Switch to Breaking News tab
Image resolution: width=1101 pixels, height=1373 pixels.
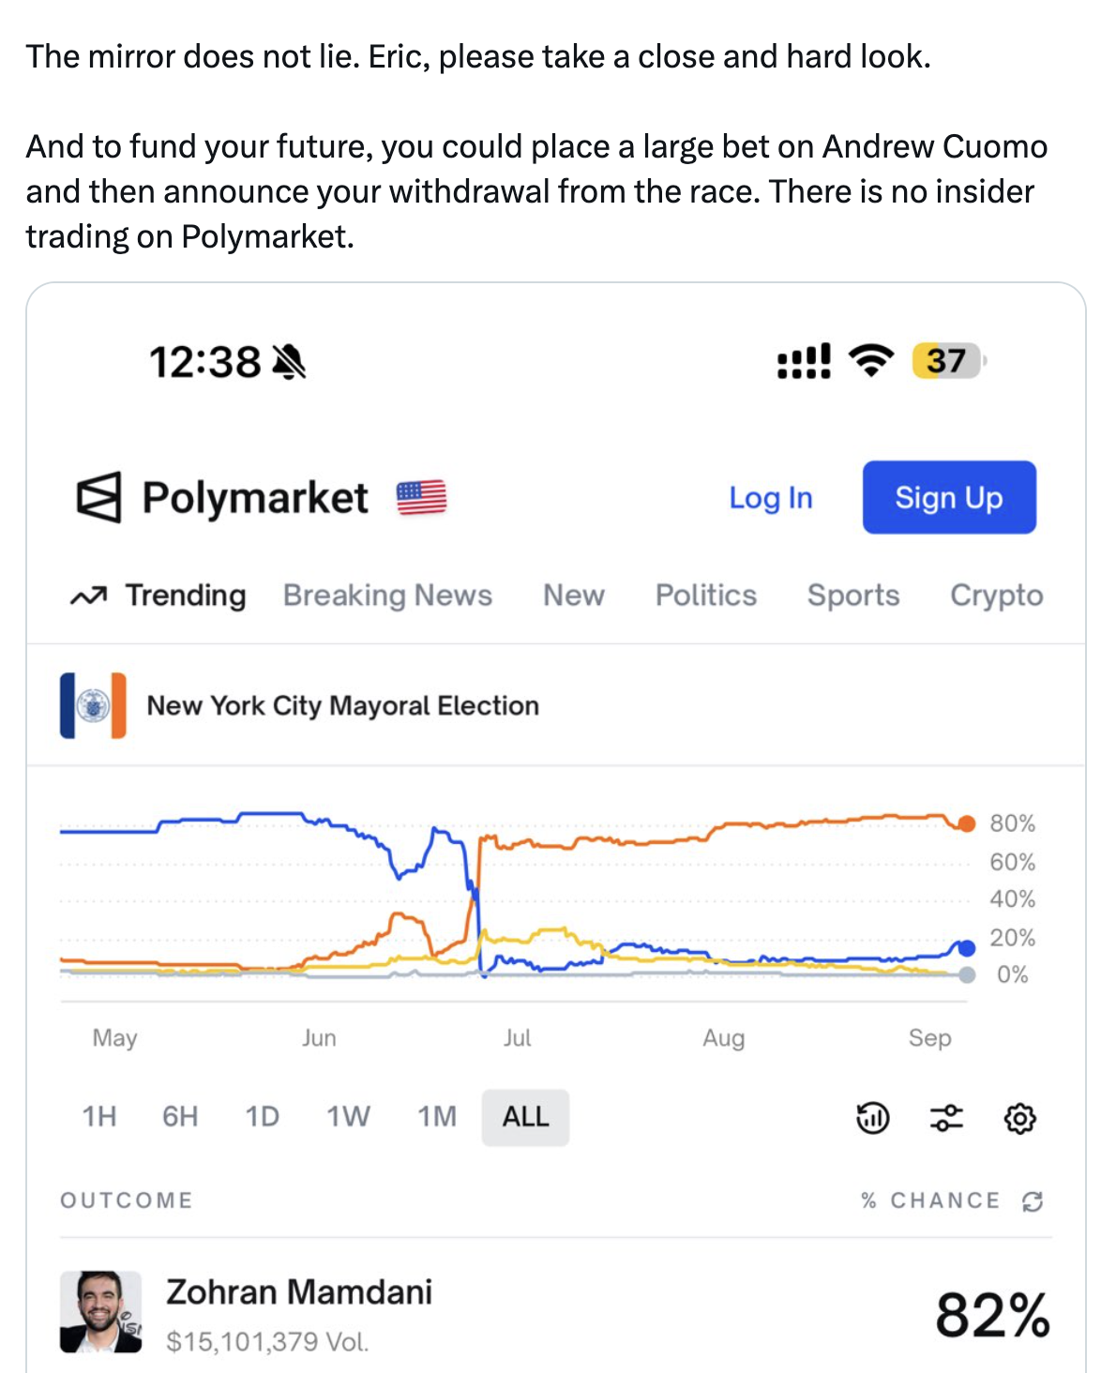click(x=387, y=596)
